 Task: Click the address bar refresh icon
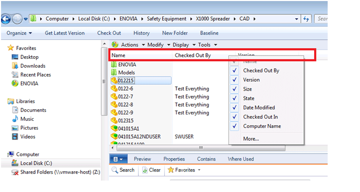pyautogui.click(x=306, y=19)
